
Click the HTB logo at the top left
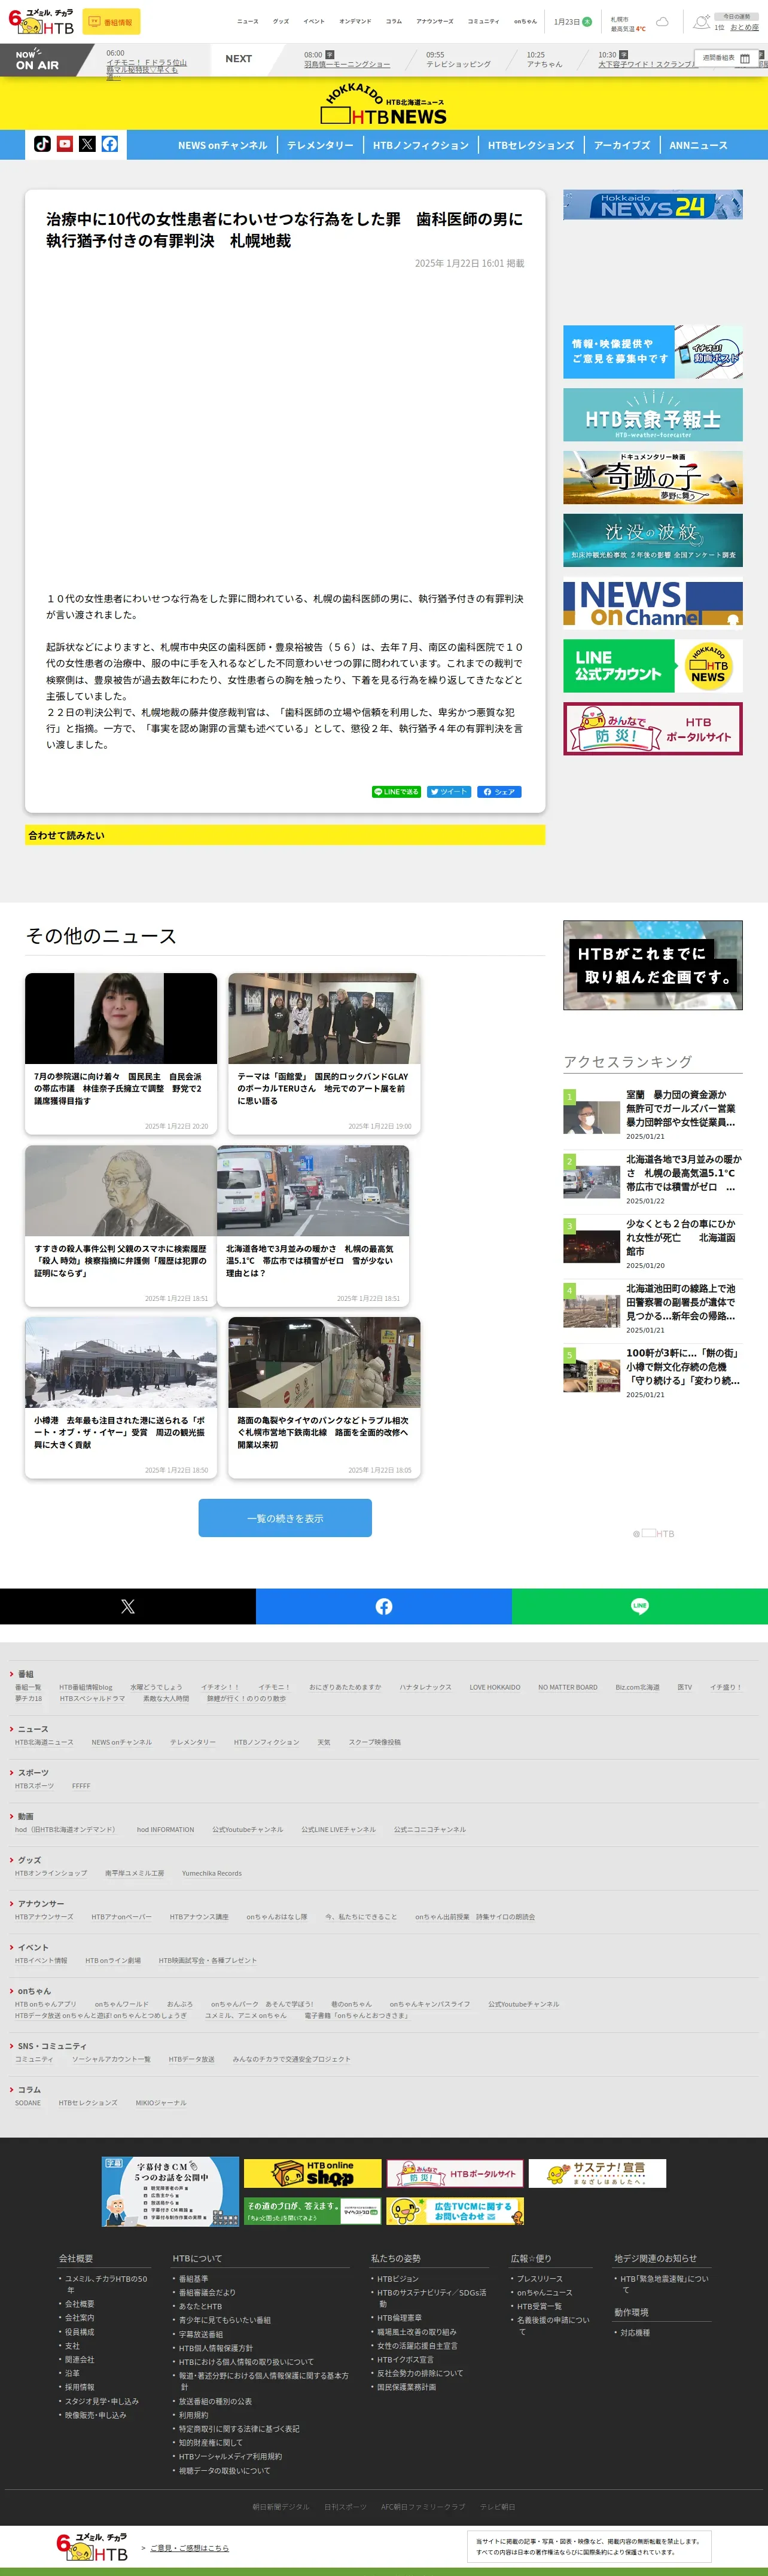pyautogui.click(x=41, y=22)
